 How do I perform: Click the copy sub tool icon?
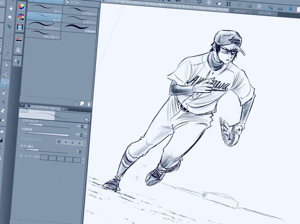click(75, 103)
